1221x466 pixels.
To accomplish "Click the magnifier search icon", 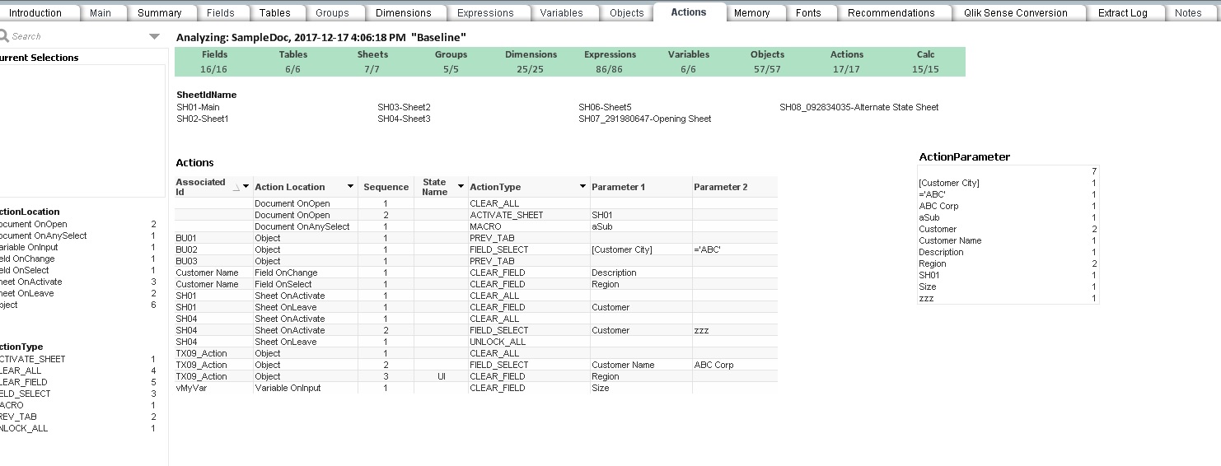I will (x=4, y=36).
